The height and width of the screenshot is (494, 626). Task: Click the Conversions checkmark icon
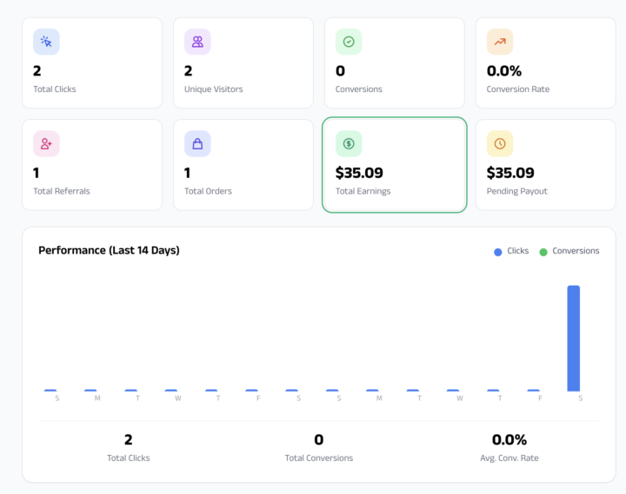(349, 42)
